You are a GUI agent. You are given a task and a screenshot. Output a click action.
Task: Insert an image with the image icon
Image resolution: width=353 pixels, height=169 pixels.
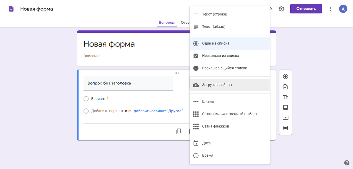click(285, 107)
